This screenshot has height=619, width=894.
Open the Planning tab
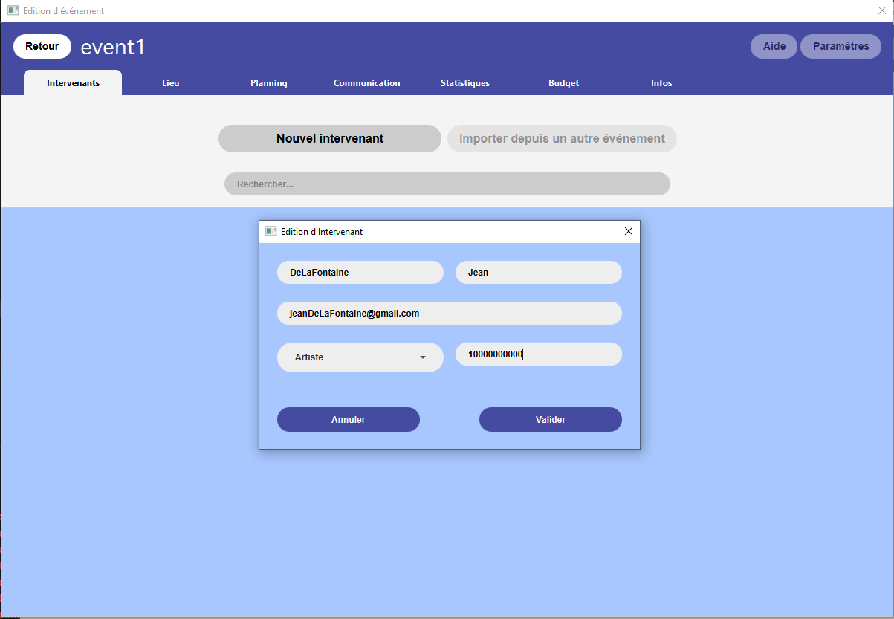(x=269, y=82)
